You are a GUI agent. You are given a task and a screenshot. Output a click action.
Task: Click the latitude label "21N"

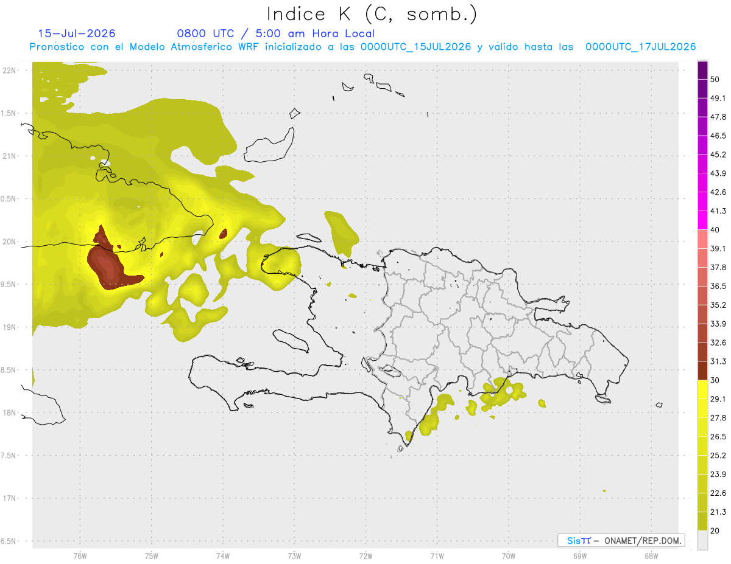[x=10, y=156]
